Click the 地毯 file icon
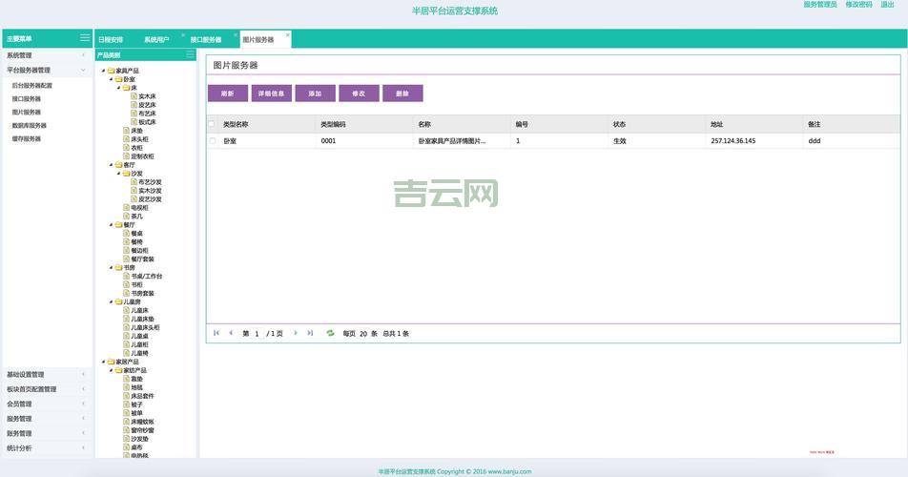Viewport: 908px width, 477px height. [126, 387]
